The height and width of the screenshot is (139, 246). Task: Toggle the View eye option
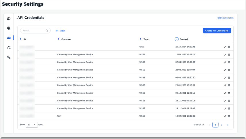[x=60, y=31]
